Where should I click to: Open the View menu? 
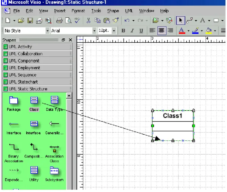click(x=43, y=11)
